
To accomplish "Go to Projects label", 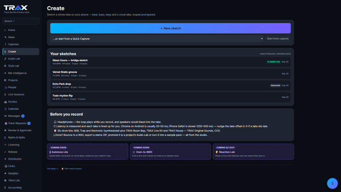I will coord(13,80).
